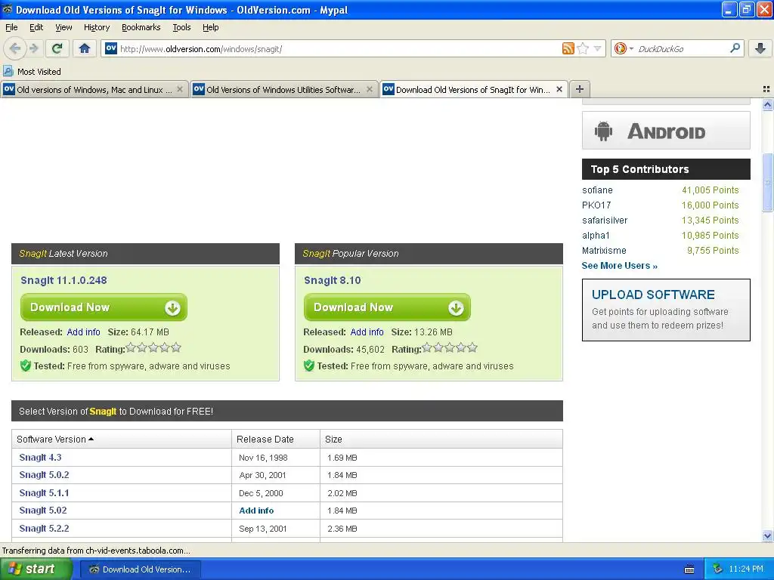
Task: Open the Downloads arrow toolbar button
Action: pyautogui.click(x=760, y=48)
